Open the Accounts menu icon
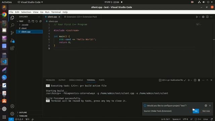The width and height of the screenshot is (215, 121). 12,106
